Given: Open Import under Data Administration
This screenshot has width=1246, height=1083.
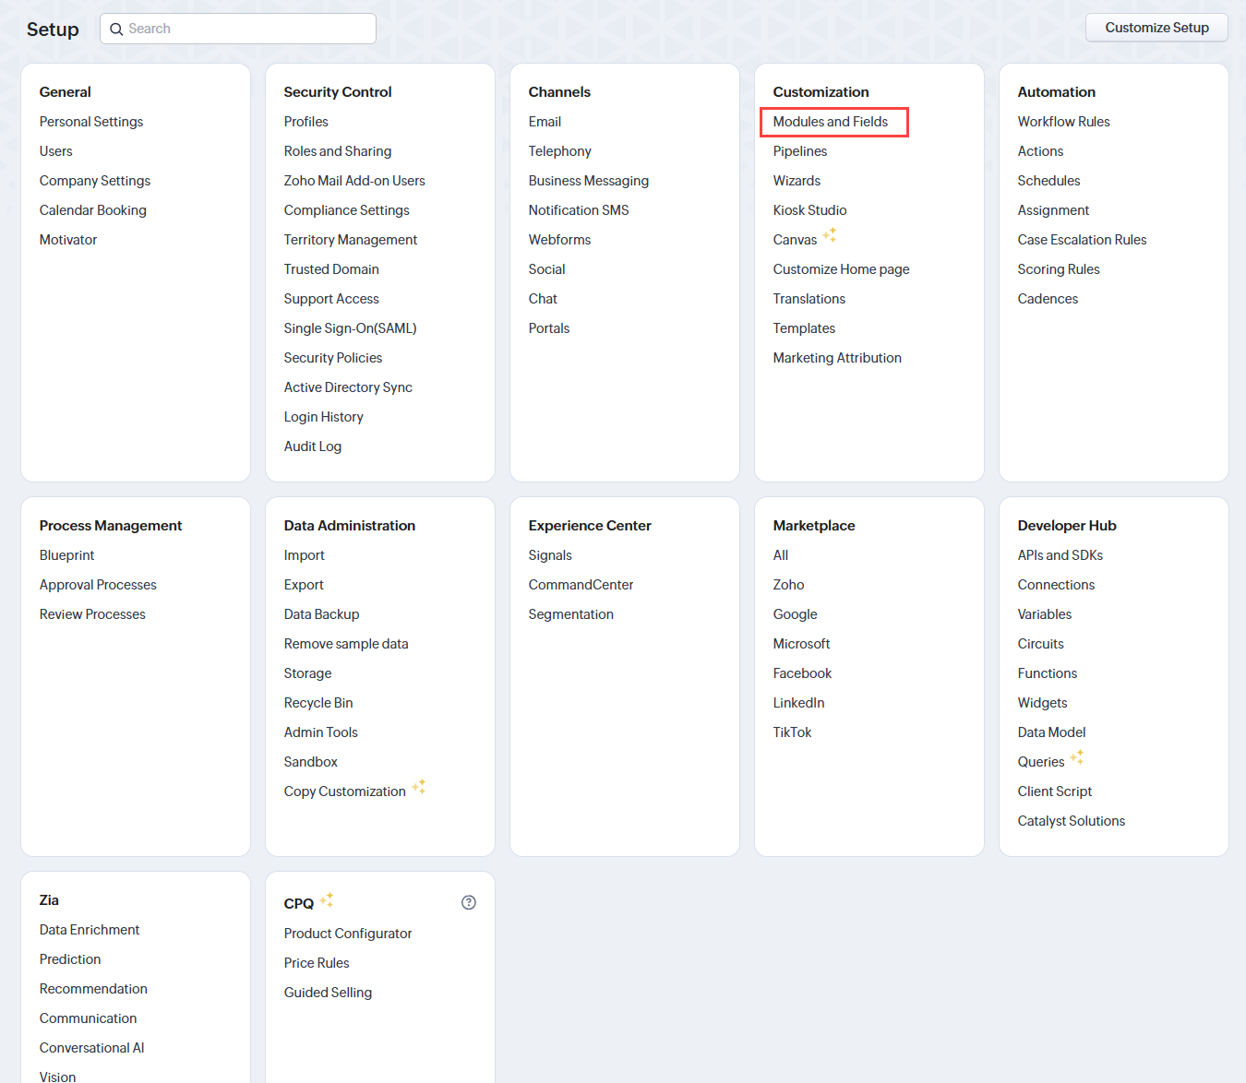Looking at the screenshot, I should pos(305,555).
